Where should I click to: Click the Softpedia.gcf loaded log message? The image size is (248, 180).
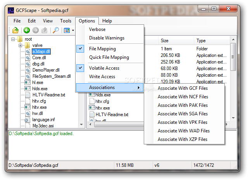tap(41, 134)
